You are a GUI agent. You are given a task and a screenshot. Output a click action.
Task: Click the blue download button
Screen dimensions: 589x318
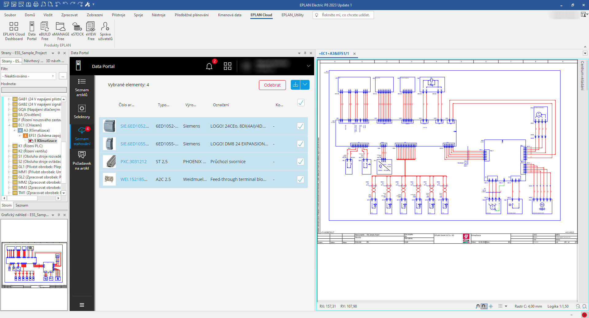click(295, 85)
